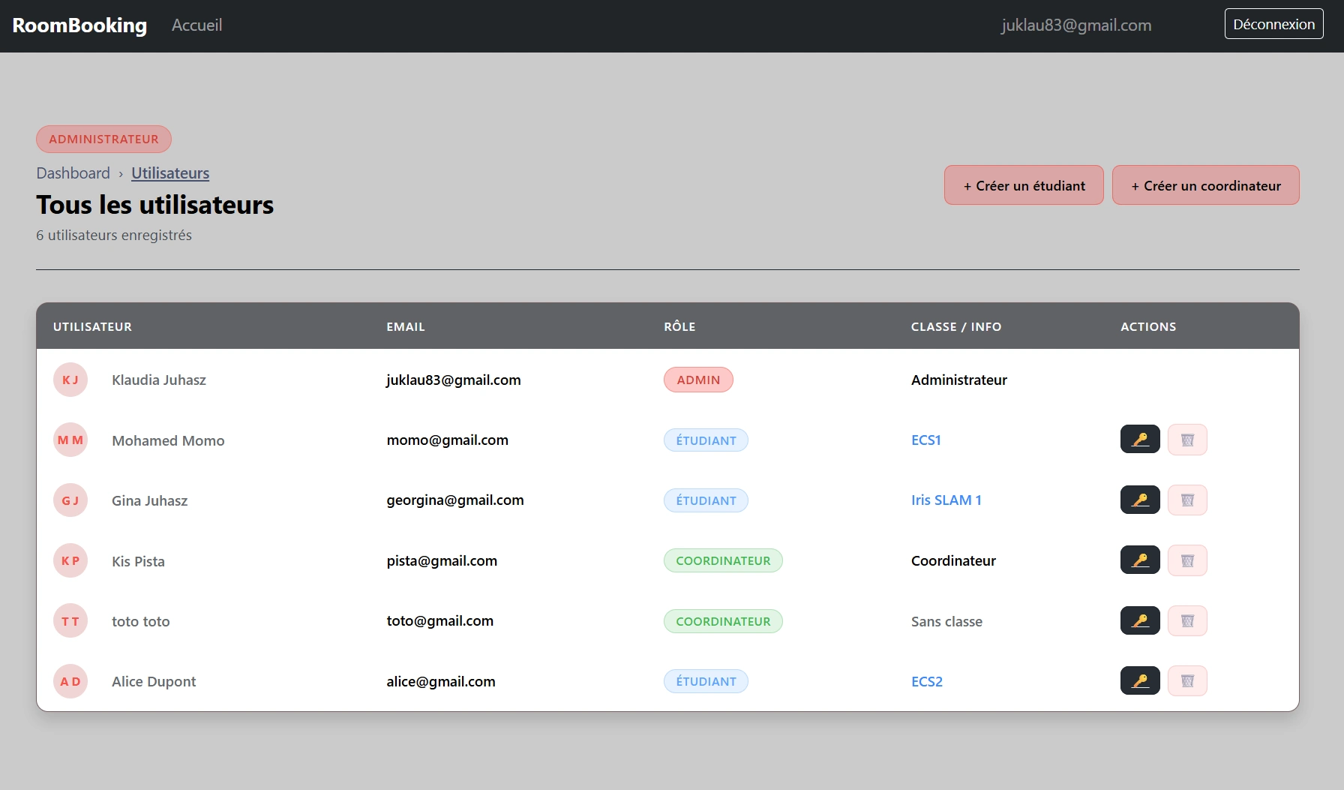Open the ECS1 class link
The image size is (1344, 790).
click(x=925, y=440)
